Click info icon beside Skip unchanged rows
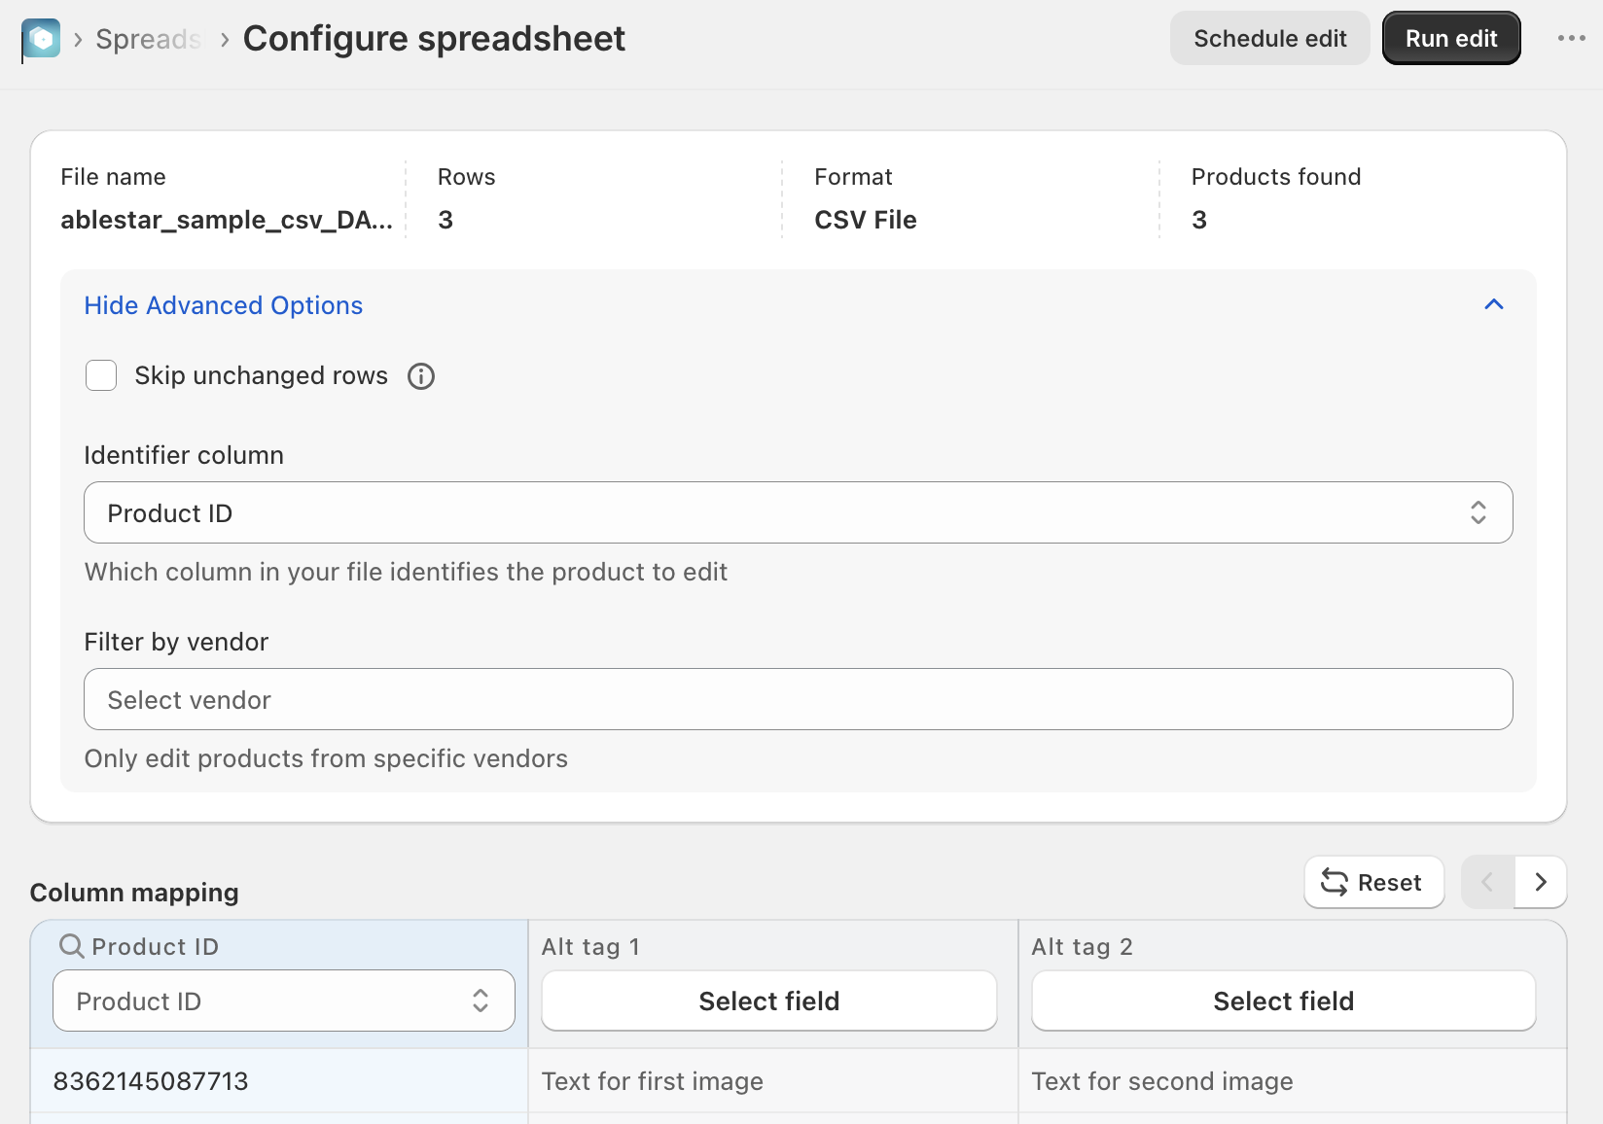This screenshot has width=1603, height=1124. point(421,376)
